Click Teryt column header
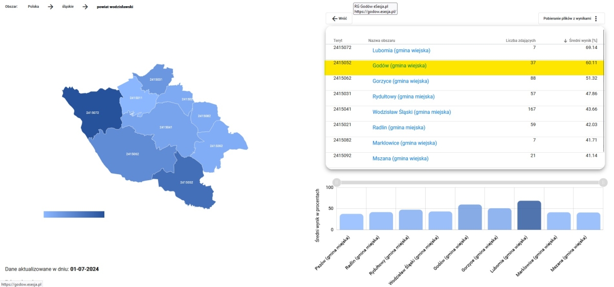This screenshot has width=614, height=287. pyautogui.click(x=338, y=40)
